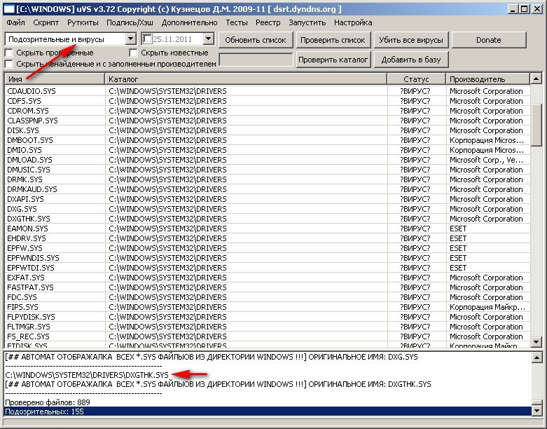Sort by the Производитель column header

point(487,79)
